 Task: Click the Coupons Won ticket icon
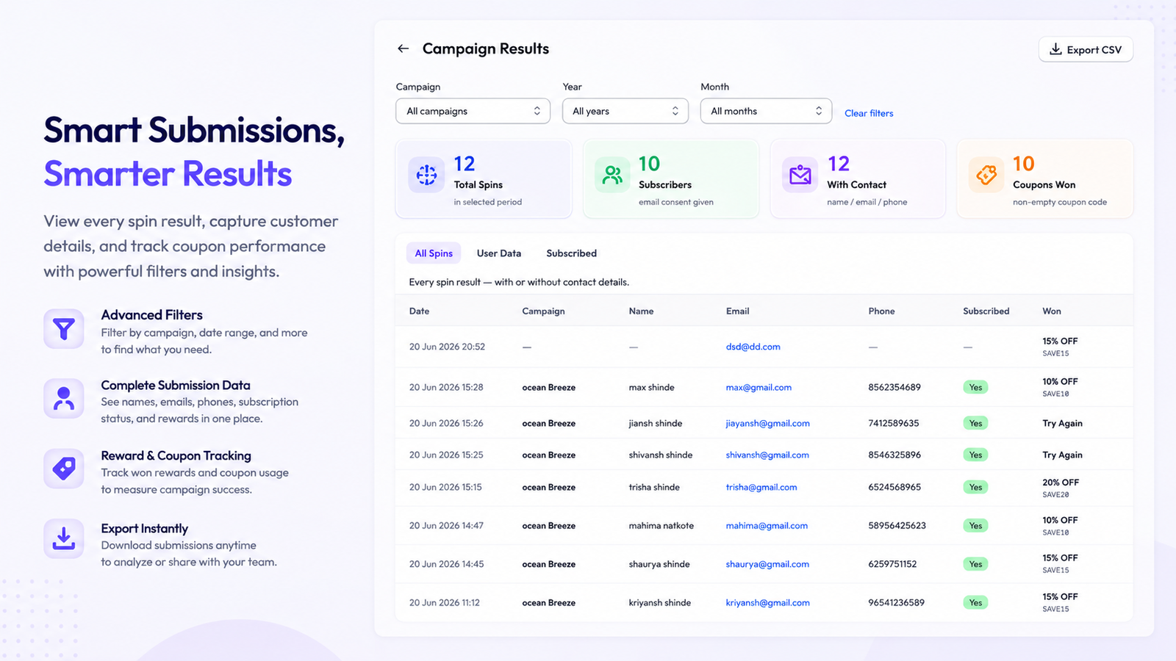pos(986,175)
